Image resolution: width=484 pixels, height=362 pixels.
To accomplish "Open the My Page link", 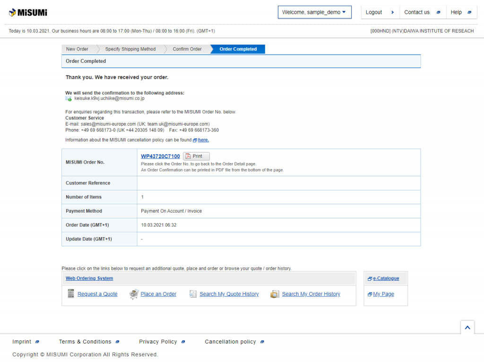I will pyautogui.click(x=383, y=294).
